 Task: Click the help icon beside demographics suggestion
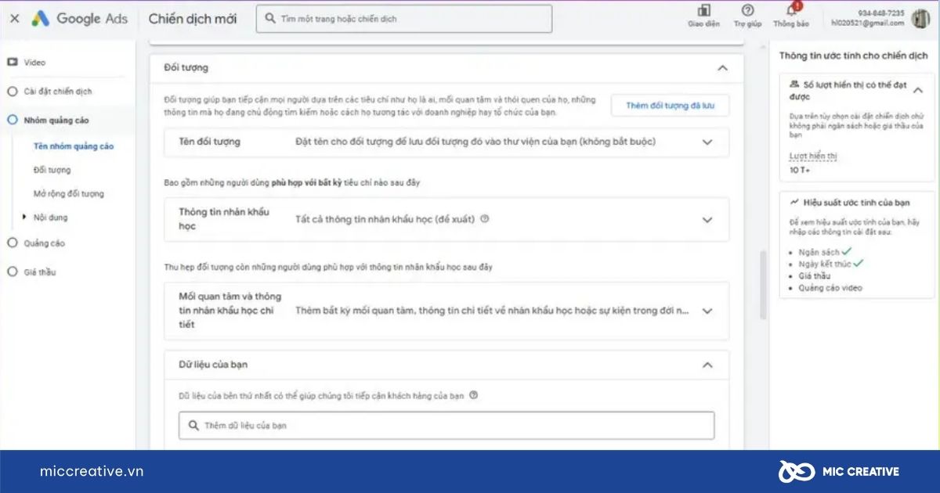point(485,219)
